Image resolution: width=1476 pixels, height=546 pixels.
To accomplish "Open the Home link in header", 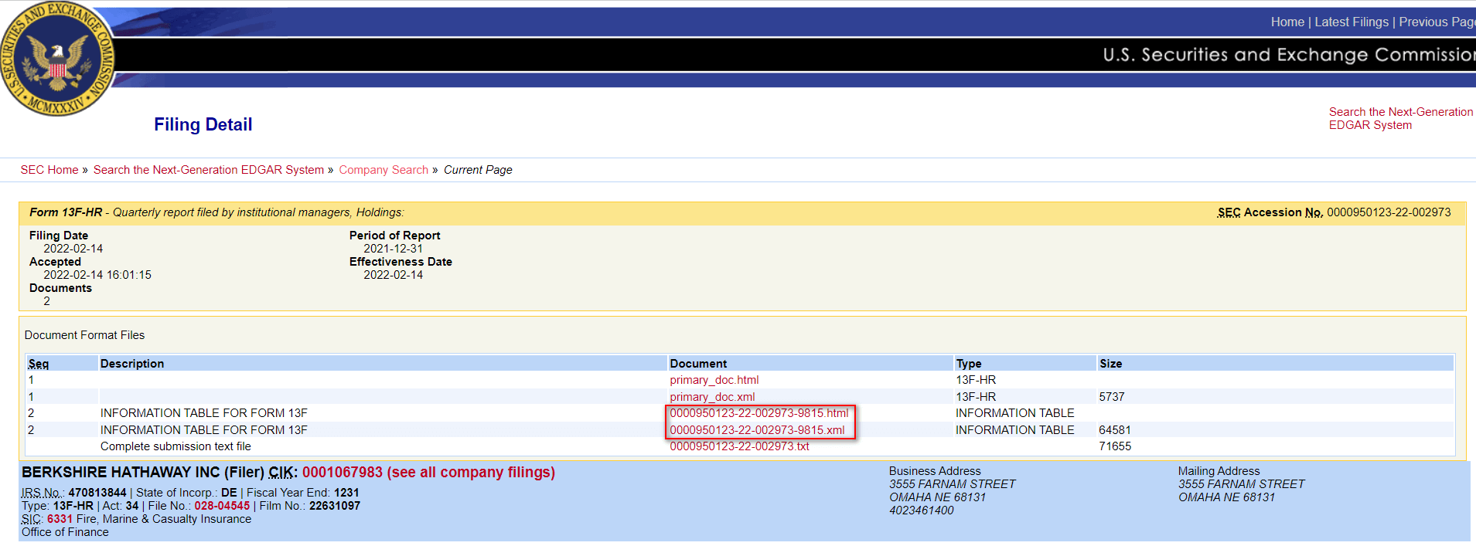I will point(1287,22).
